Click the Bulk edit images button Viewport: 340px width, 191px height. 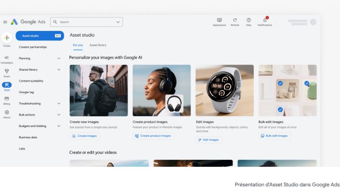[x=274, y=136]
